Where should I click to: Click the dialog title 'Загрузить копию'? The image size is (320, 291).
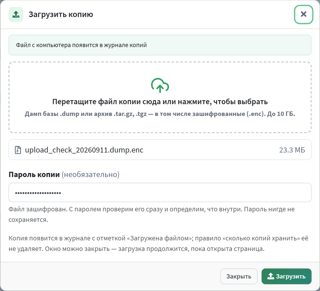(61, 15)
